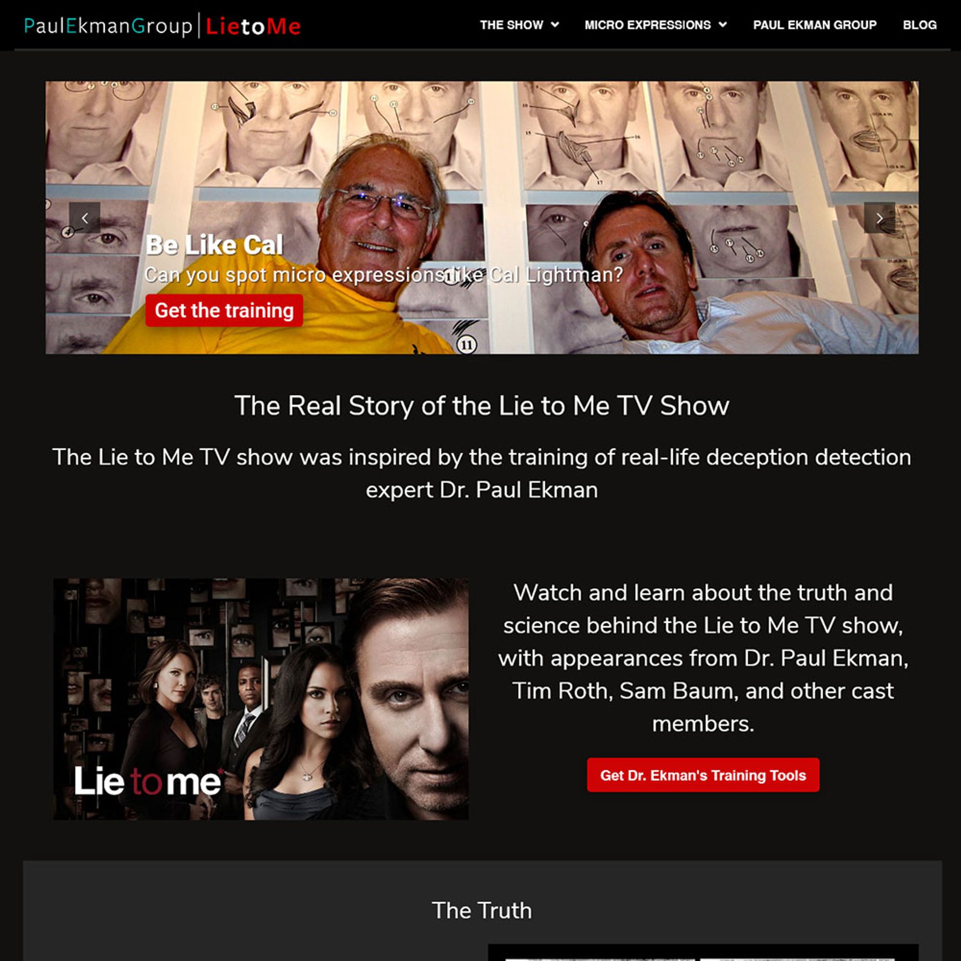Screen dimensions: 961x961
Task: Click The Real Story of the Lie to Me heading
Action: pyautogui.click(x=482, y=406)
